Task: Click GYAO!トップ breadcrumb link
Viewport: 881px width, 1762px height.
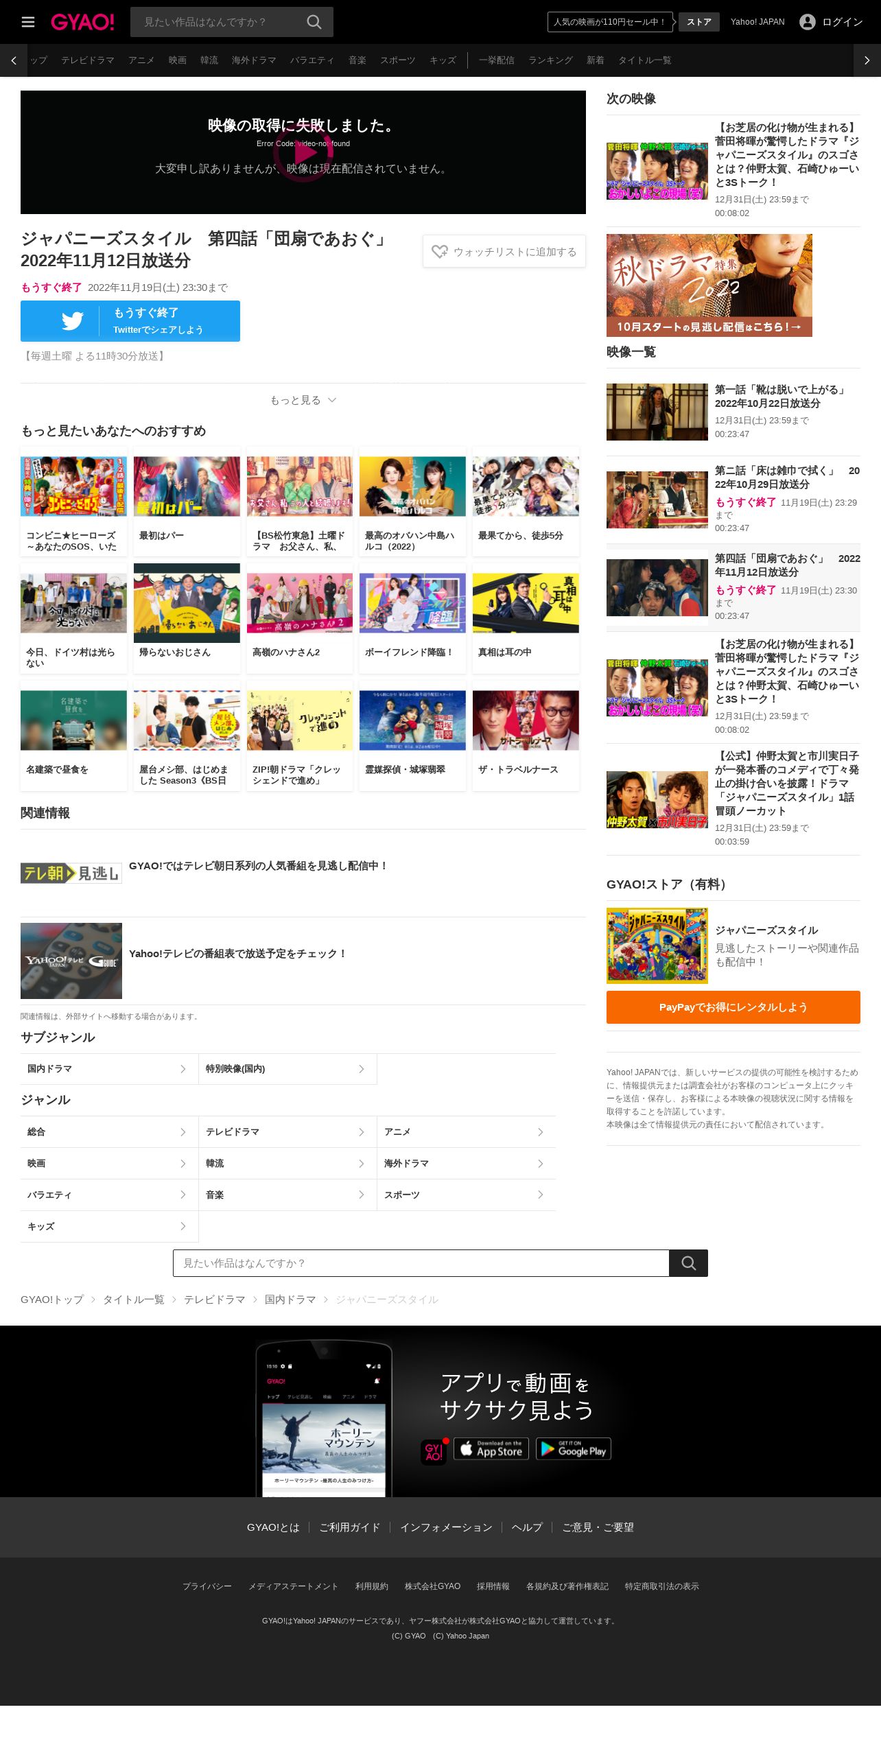Action: pos(52,1300)
